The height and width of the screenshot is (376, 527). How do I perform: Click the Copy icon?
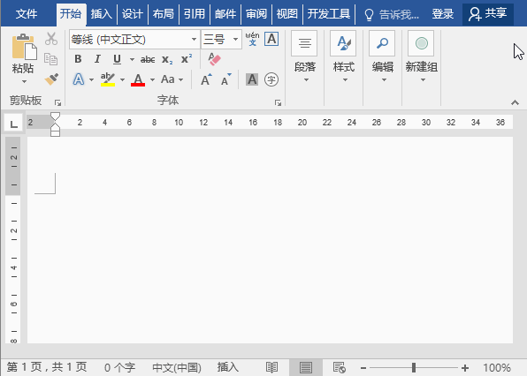51,59
